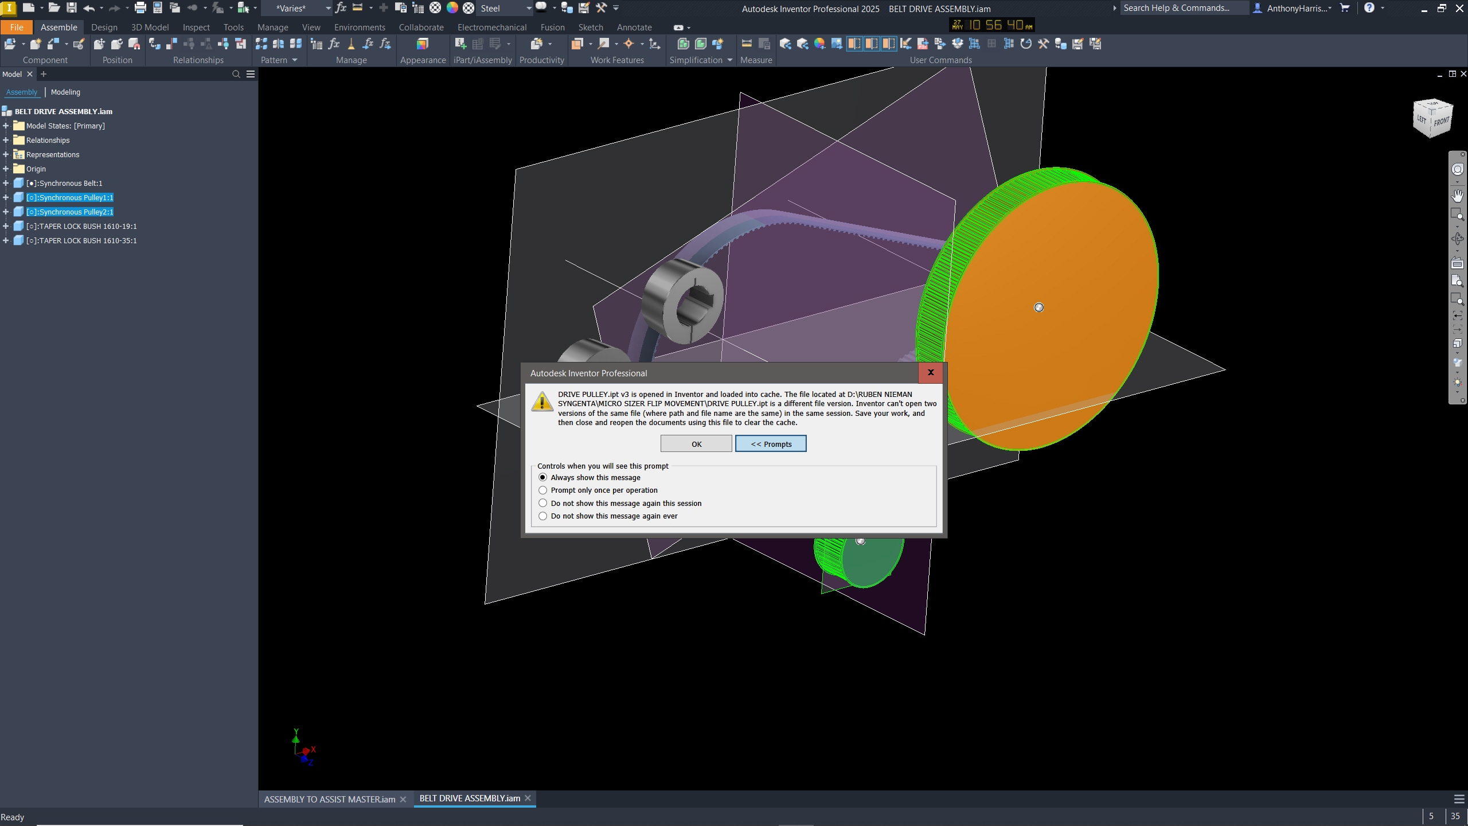Open the Pattern panel dropdown

coord(294,60)
